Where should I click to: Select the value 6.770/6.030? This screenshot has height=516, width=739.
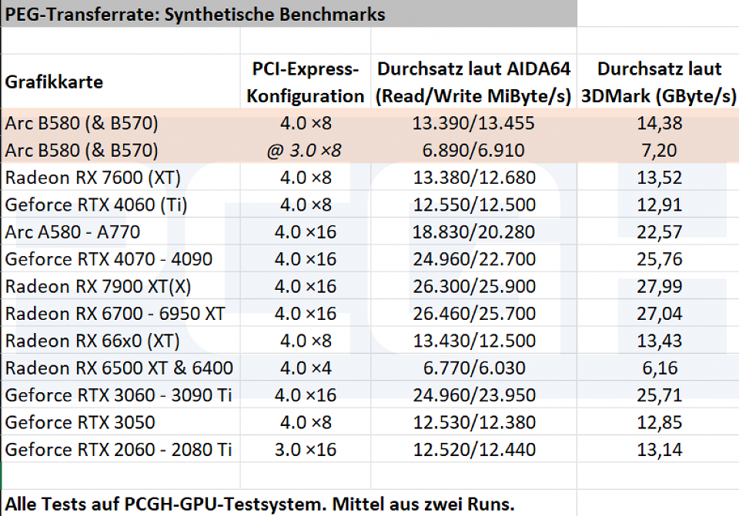click(473, 368)
